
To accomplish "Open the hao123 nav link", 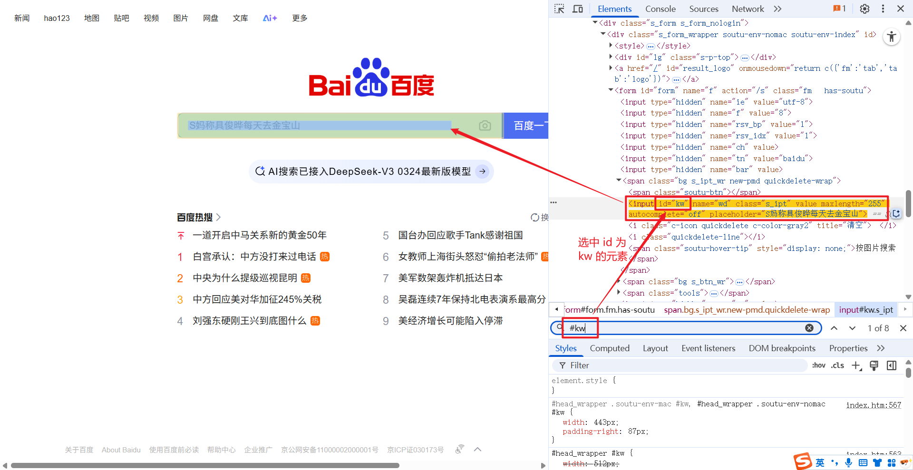I will 57,18.
